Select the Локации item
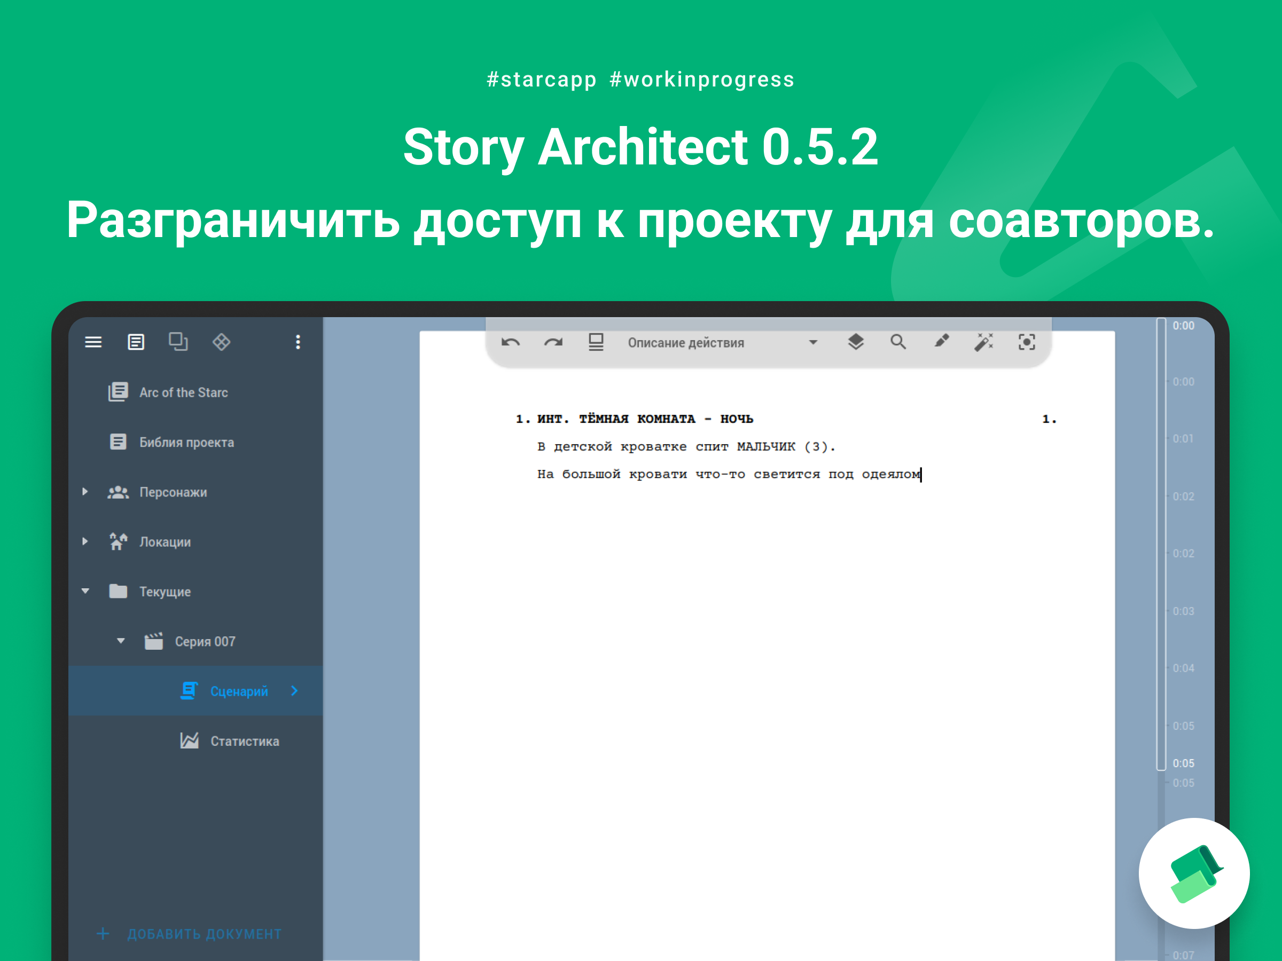This screenshot has width=1282, height=961. (x=196, y=541)
